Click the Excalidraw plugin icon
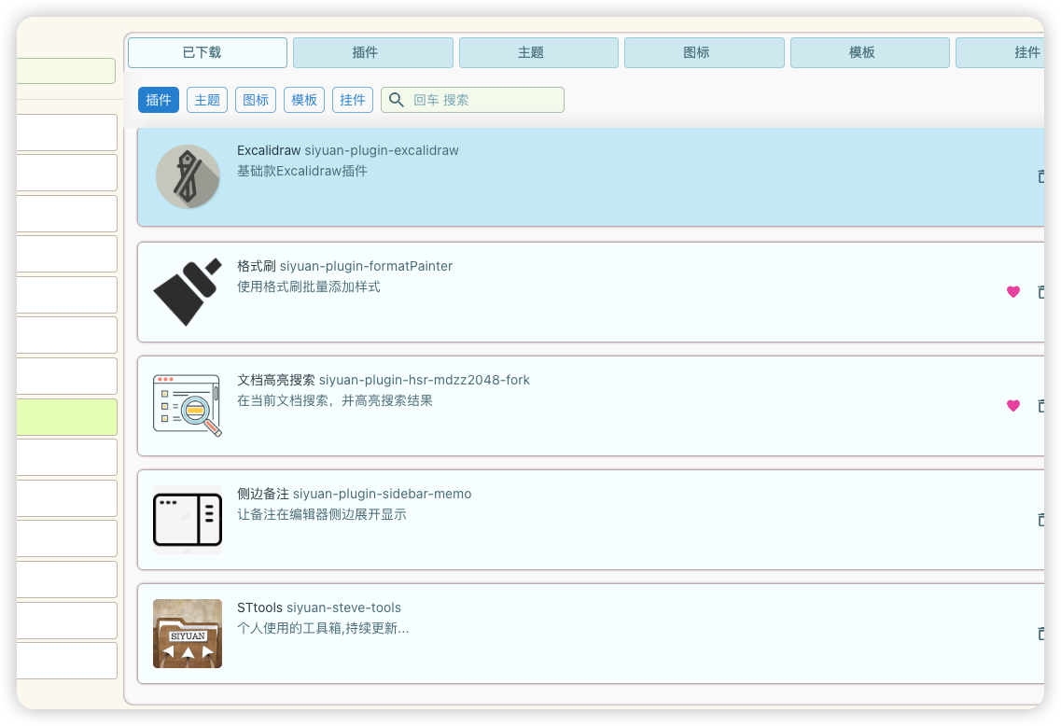The image size is (1061, 726). pos(188,177)
